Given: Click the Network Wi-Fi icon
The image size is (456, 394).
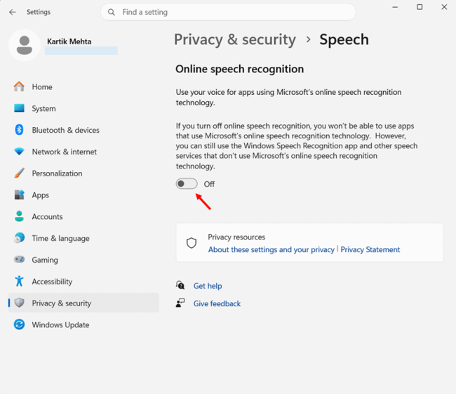Looking at the screenshot, I should pos(19,152).
